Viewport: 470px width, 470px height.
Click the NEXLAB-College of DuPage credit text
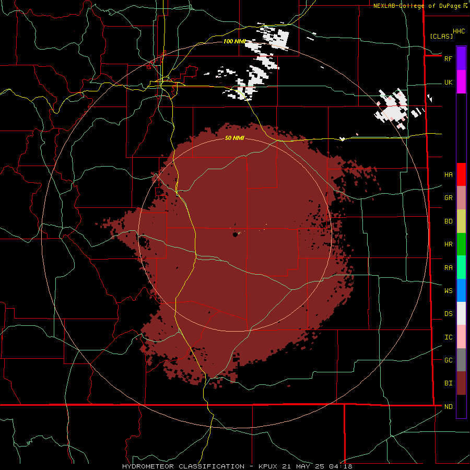tap(417, 6)
